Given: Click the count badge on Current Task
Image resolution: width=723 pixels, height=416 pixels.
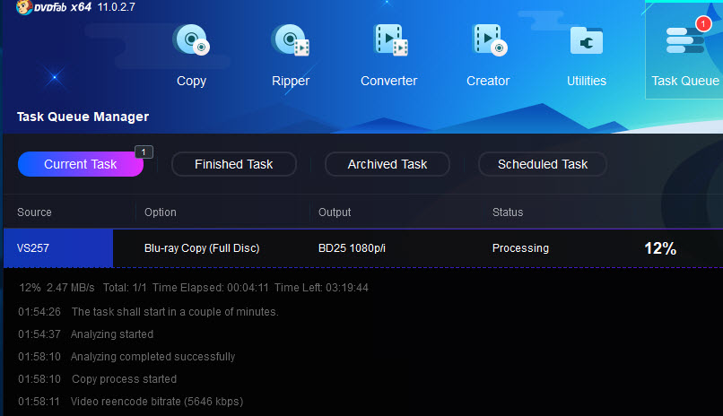Looking at the screenshot, I should click(x=144, y=152).
